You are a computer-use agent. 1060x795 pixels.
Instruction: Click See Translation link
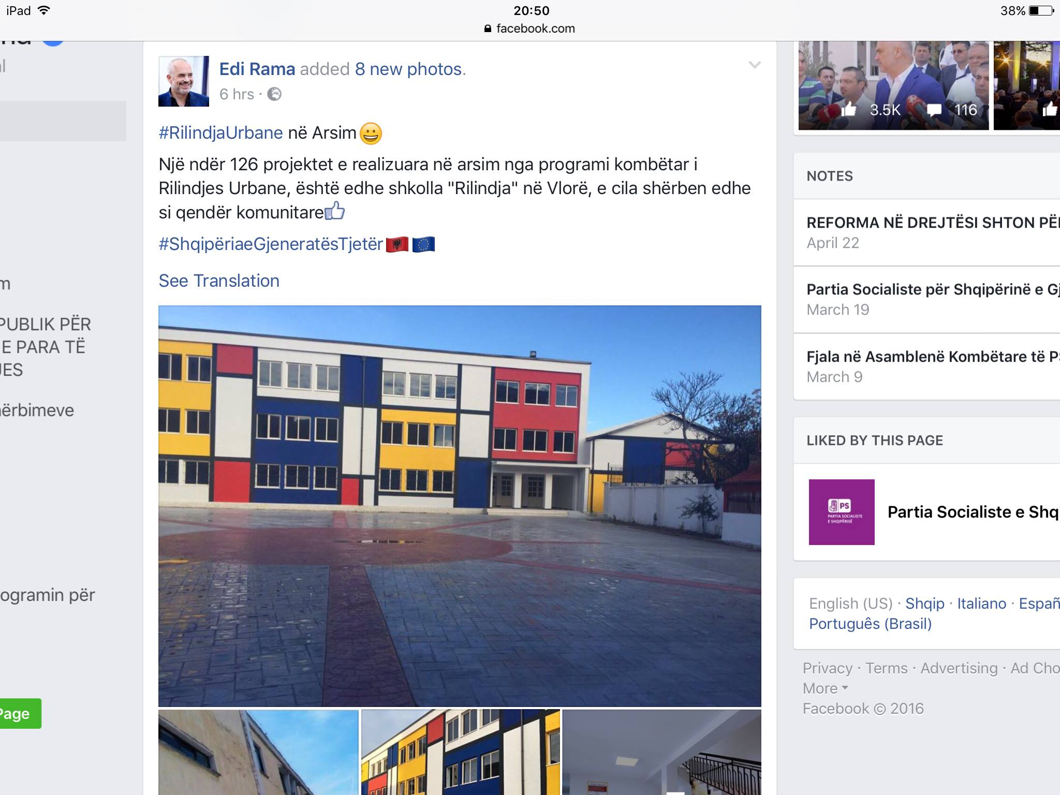219,281
